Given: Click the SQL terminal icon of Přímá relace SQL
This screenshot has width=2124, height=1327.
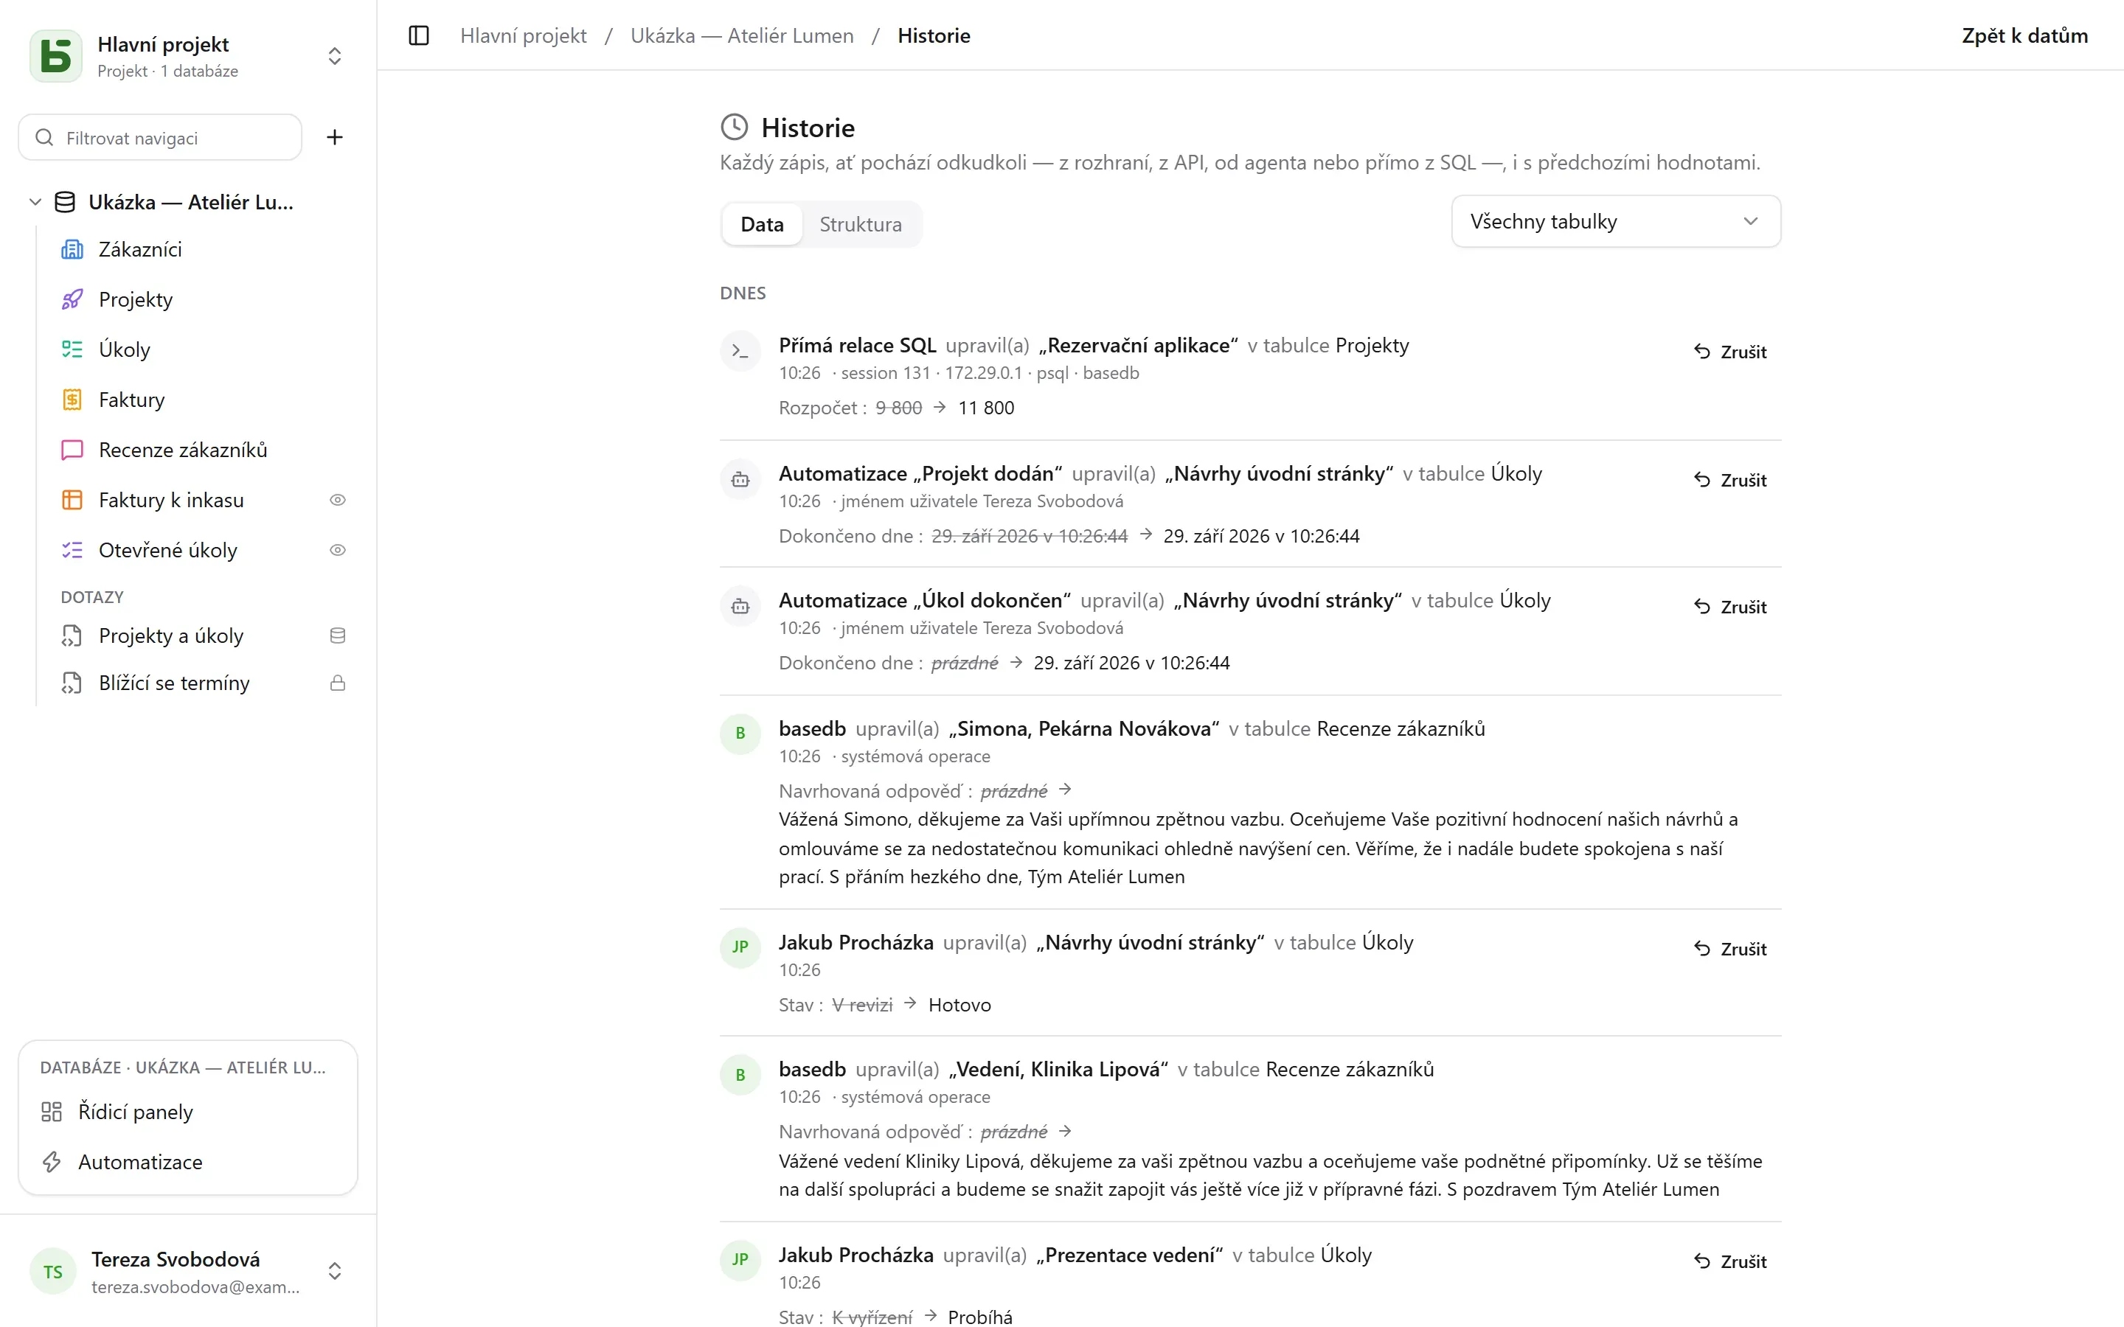Looking at the screenshot, I should pos(740,351).
